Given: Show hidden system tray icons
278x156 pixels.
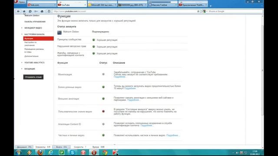Looking at the screenshot, I should [x=233, y=153].
